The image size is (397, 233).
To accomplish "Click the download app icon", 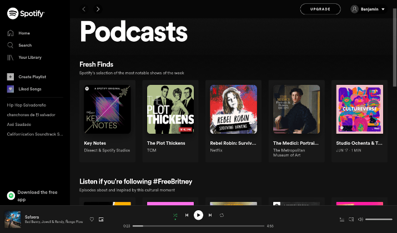I will [x=11, y=196].
